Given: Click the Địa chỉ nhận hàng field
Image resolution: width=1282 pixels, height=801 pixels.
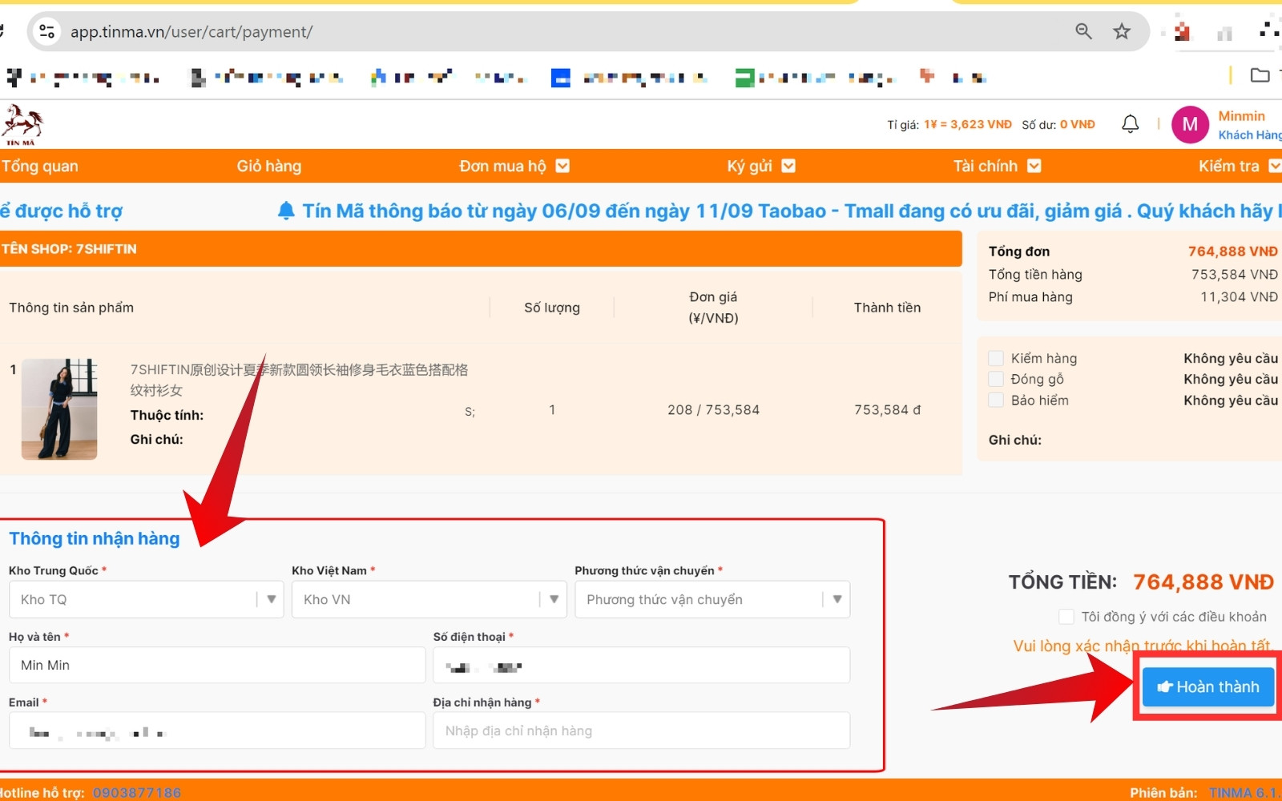Looking at the screenshot, I should (642, 731).
